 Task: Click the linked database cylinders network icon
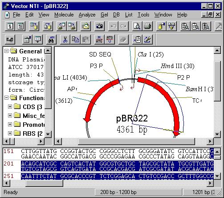tap(171, 26)
